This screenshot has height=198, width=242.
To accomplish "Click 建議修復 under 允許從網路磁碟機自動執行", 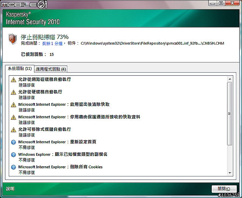I will pyautogui.click(x=26, y=85).
